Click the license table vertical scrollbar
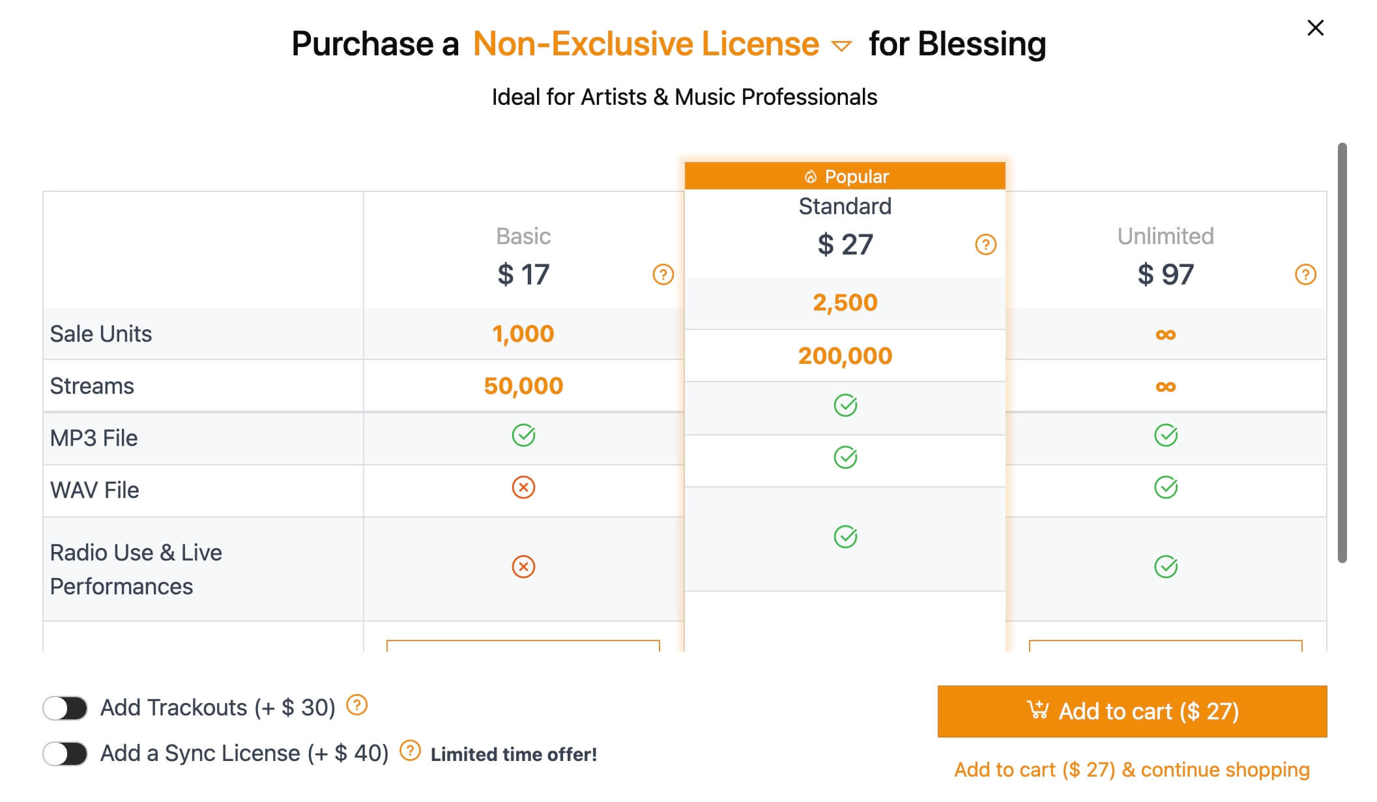Viewport: 1377px width, 802px height. pos(1342,352)
